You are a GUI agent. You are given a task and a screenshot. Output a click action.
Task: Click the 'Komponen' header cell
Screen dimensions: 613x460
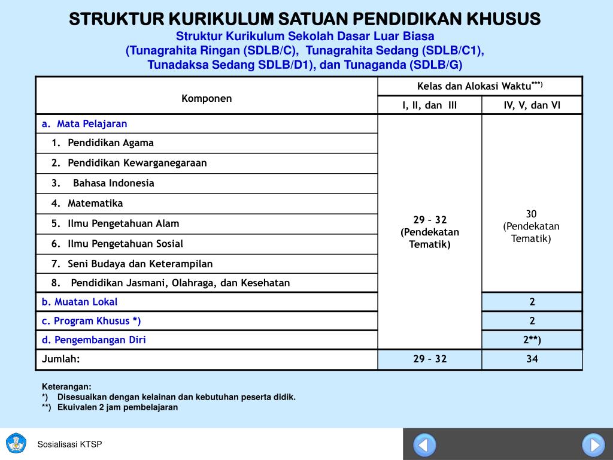point(207,95)
